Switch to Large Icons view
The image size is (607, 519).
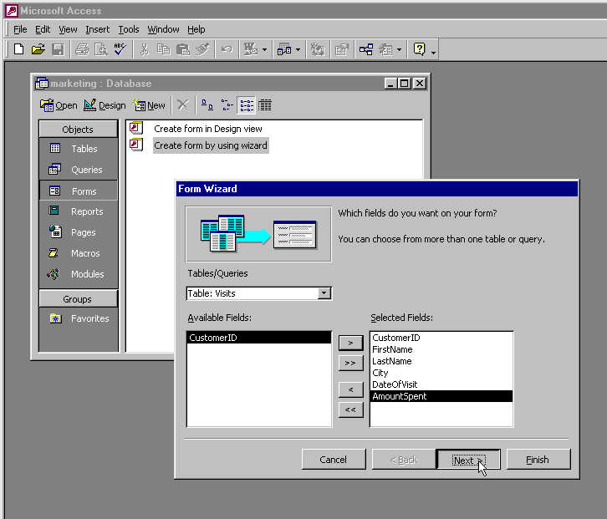[x=207, y=104]
